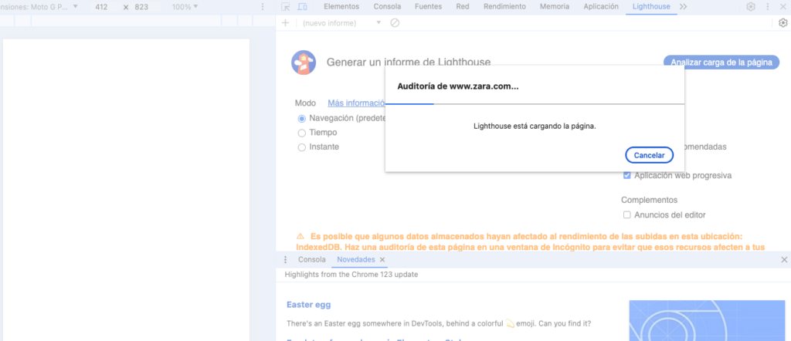Open the (nuevo informe) report dropdown
This screenshot has height=341, width=791.
point(341,22)
